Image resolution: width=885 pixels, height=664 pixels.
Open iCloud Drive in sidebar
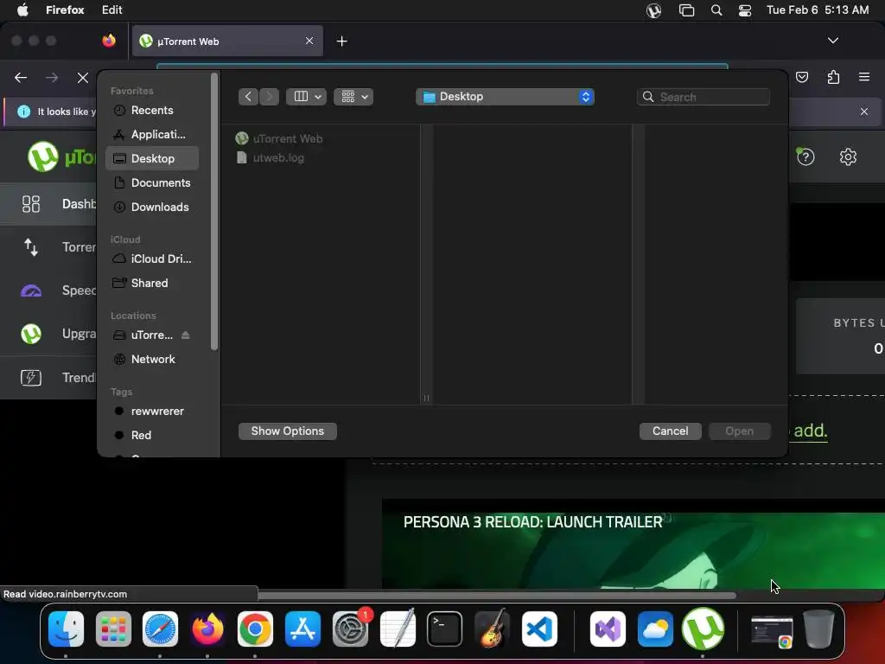(151, 259)
